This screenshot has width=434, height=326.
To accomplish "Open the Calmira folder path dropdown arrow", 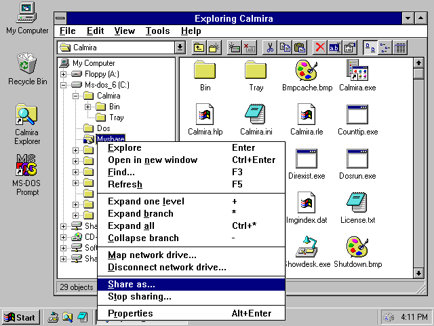I will pos(180,48).
